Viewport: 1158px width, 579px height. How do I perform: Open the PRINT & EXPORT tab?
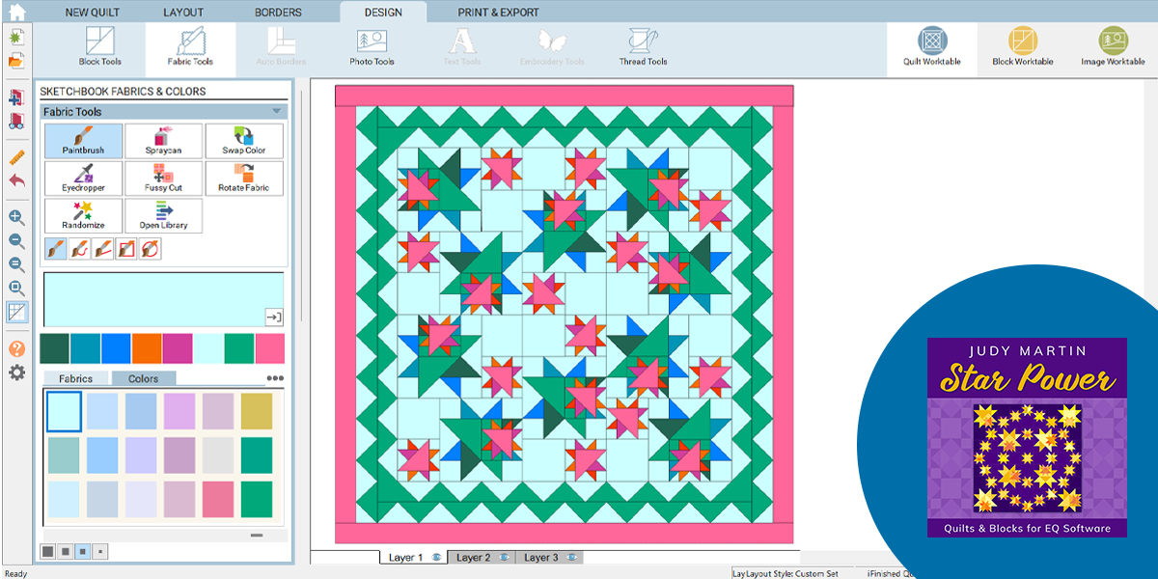pos(498,13)
